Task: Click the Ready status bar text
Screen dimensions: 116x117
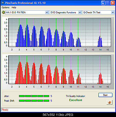Action: (x=5, y=110)
